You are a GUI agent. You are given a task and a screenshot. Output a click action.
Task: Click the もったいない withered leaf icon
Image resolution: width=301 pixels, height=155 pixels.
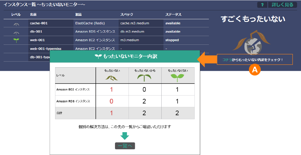pos(112,77)
